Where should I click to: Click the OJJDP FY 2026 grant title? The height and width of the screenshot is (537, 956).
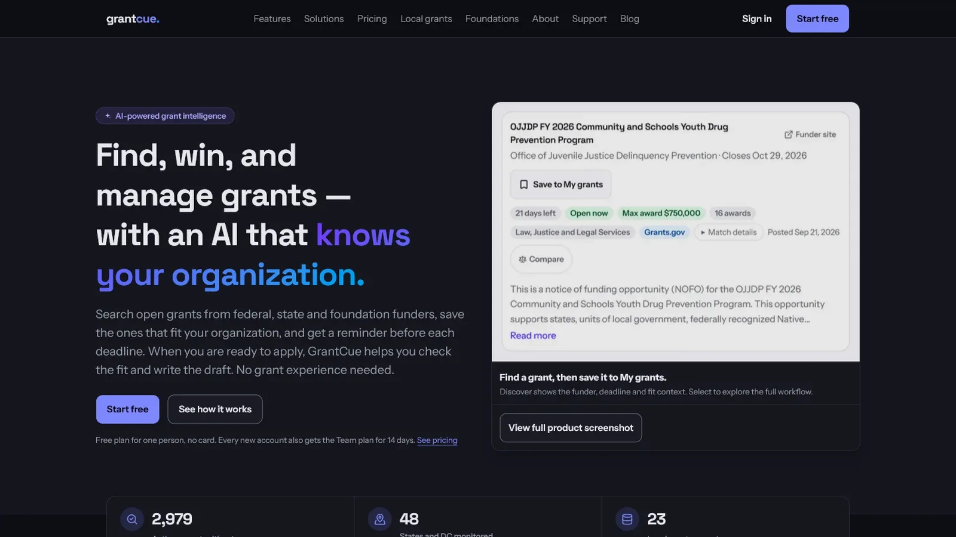pyautogui.click(x=619, y=133)
